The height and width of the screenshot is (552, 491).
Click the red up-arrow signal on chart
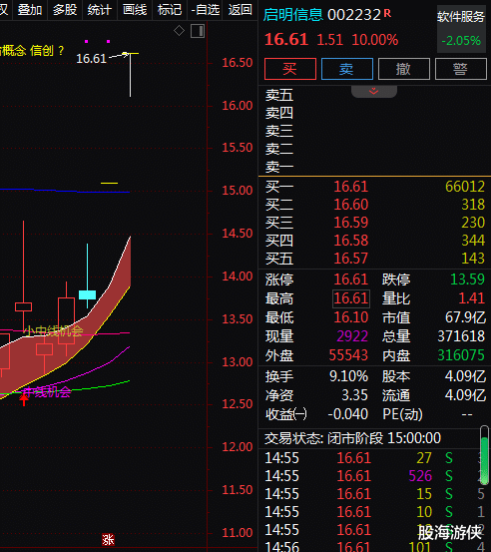pos(24,400)
